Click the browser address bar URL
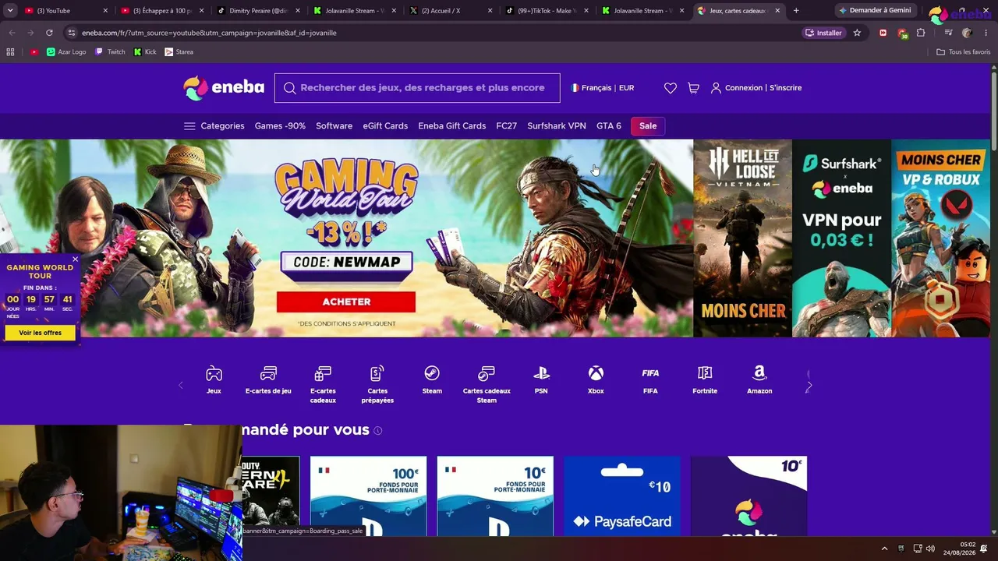This screenshot has height=561, width=998. [209, 33]
